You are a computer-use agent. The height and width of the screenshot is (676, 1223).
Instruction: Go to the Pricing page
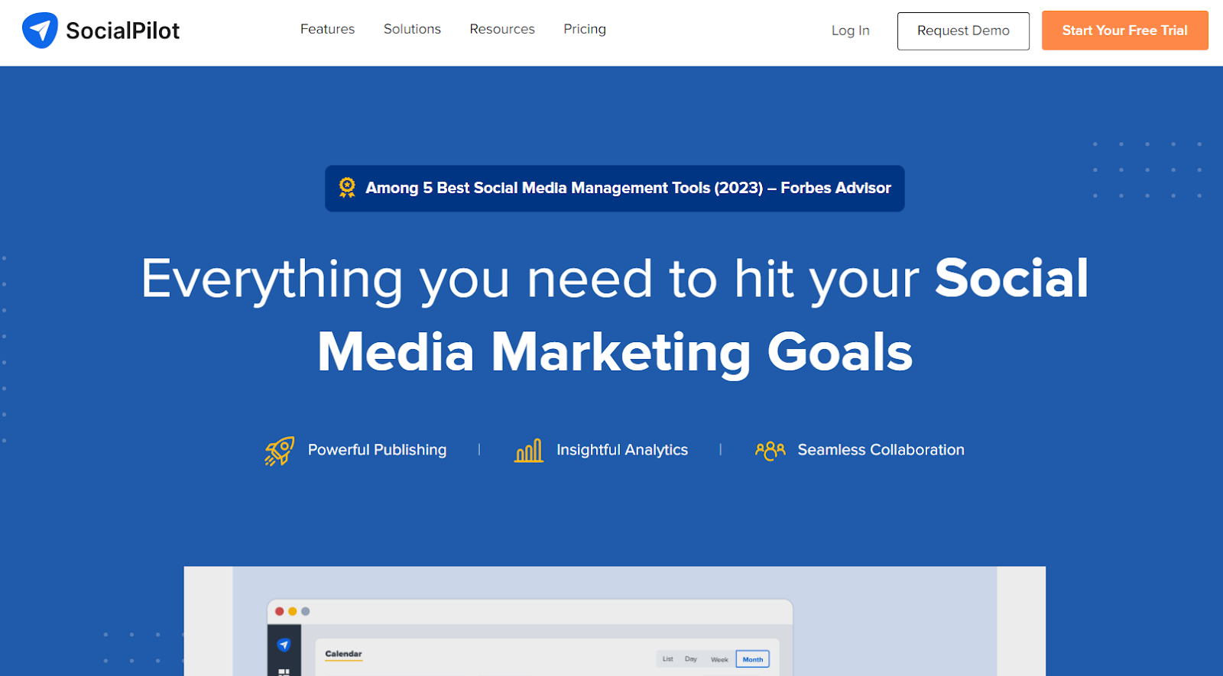585,29
